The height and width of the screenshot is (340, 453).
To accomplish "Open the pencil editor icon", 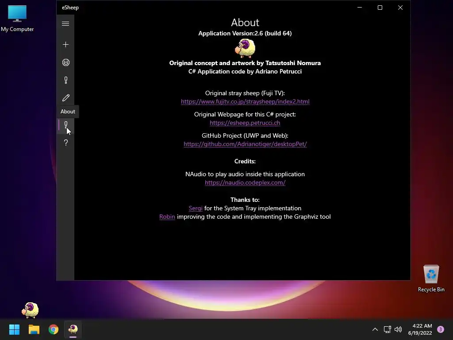I will 66,98.
